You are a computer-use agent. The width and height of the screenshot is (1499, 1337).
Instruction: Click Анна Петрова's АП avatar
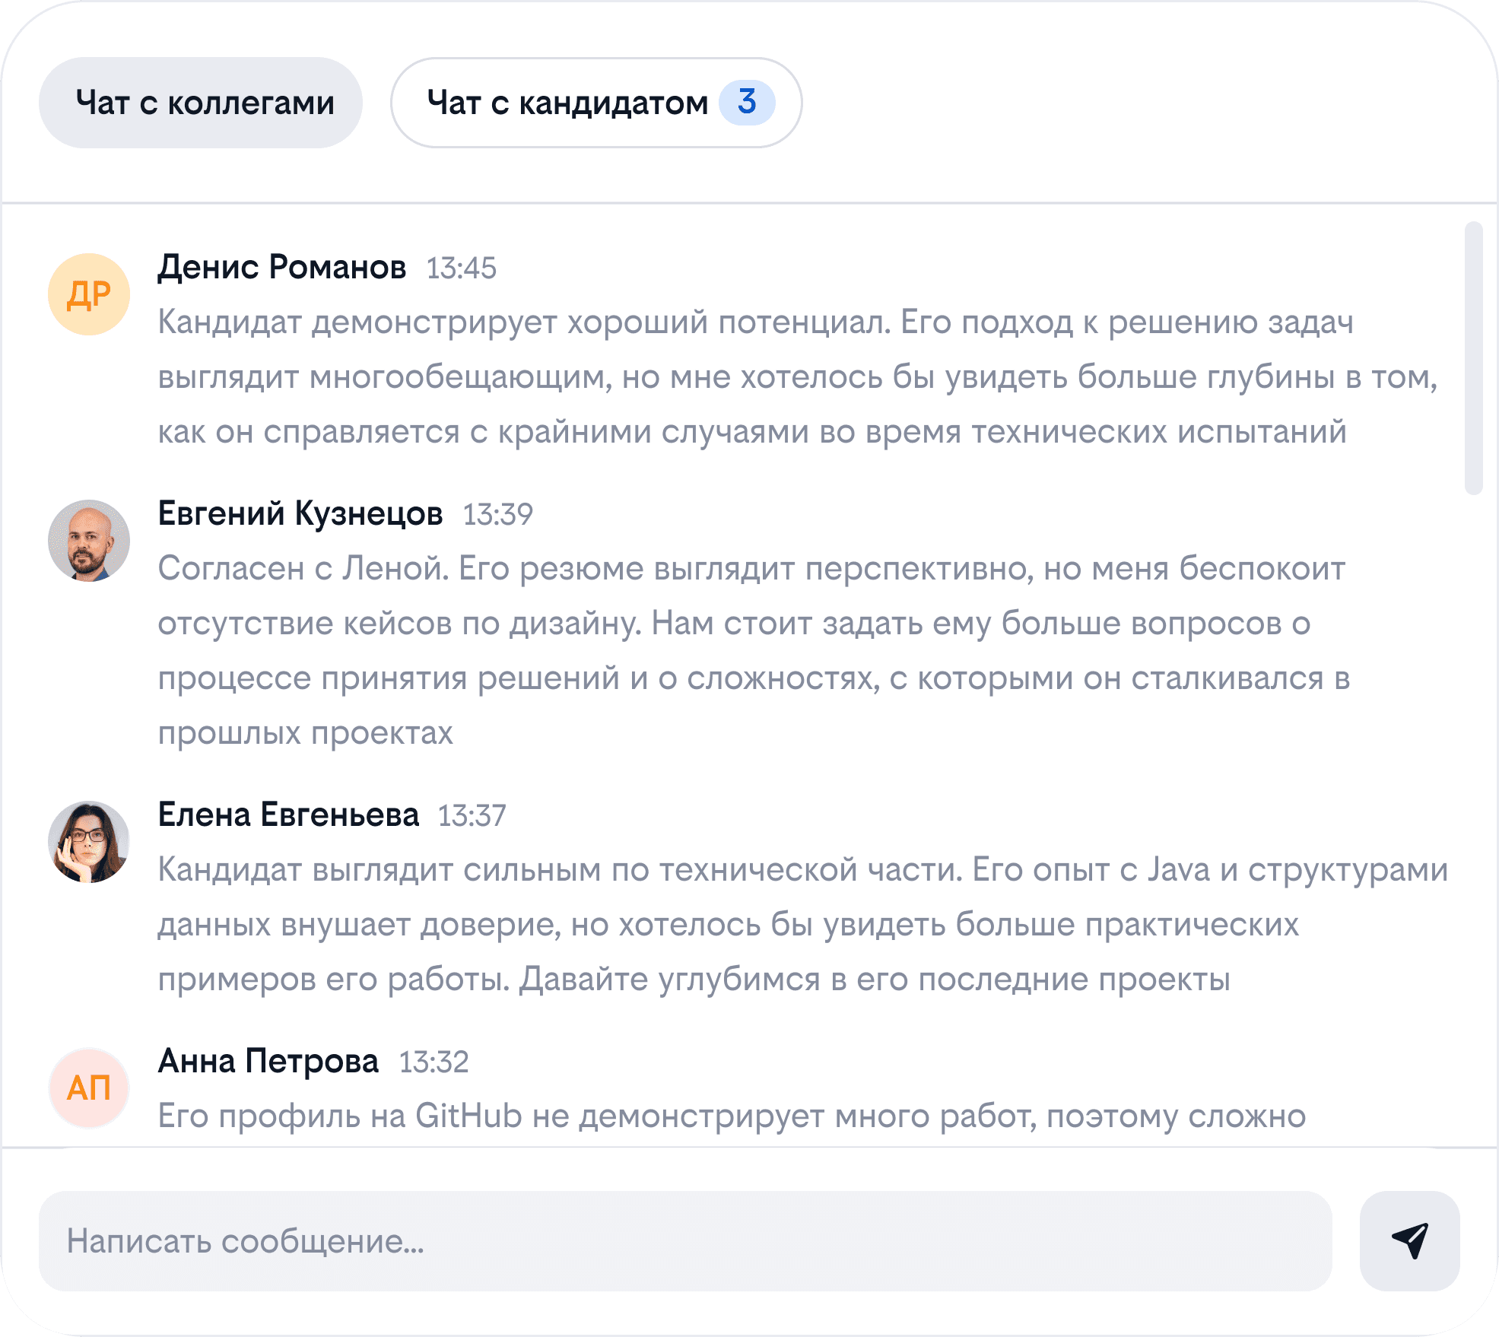pyautogui.click(x=89, y=1088)
